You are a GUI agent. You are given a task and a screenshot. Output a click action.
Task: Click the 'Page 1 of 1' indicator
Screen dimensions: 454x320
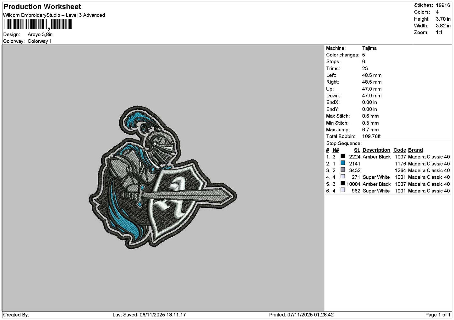coord(438,315)
